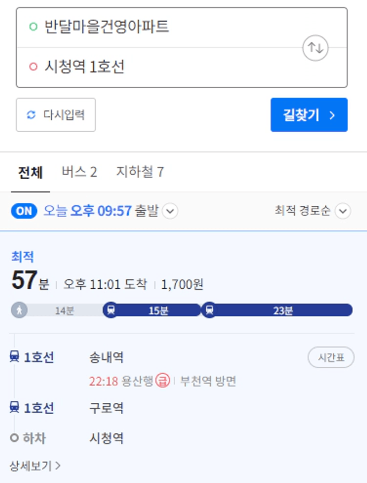Click the walking person icon in route bar
This screenshot has height=483, width=367.
point(19,310)
